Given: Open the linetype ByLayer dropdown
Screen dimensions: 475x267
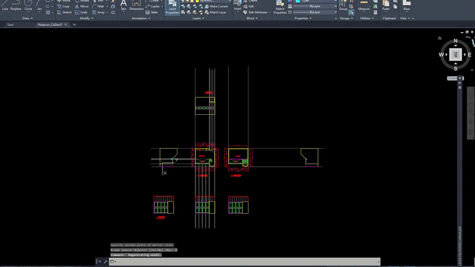Looking at the screenshot, I should (315, 12).
